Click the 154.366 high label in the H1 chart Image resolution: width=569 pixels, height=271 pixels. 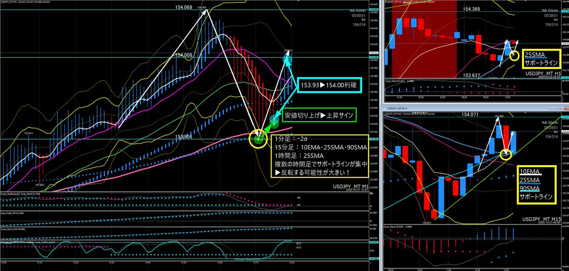click(471, 9)
